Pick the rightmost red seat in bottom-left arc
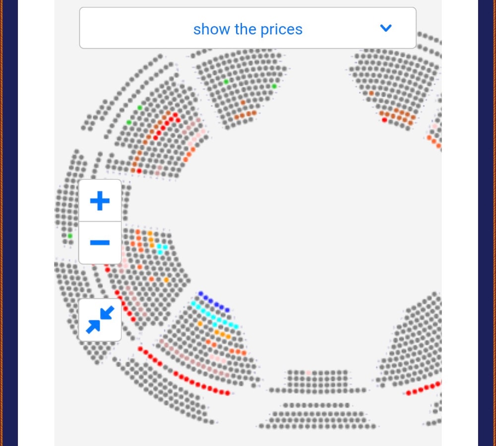Screen dimensions: 496x446 [228, 393]
